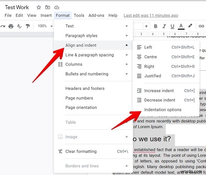The height and width of the screenshot is (175, 206).
Task: Open the Edit menu
Action: tap(19, 15)
